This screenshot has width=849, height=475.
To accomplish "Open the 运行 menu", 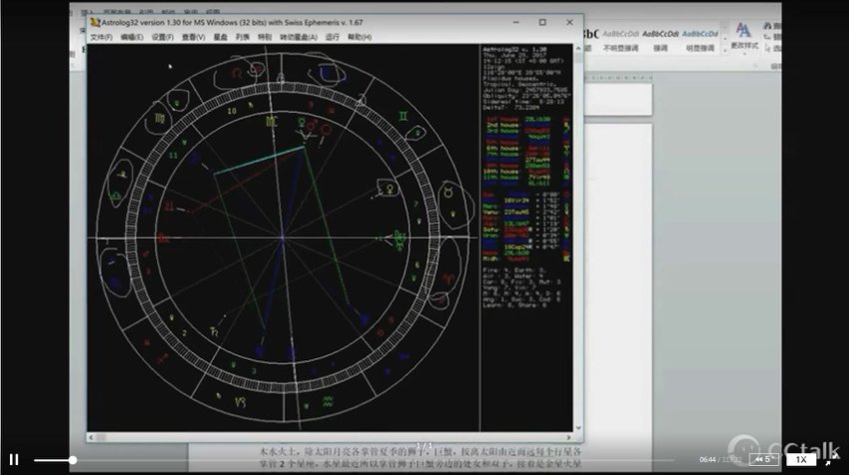I will [333, 37].
